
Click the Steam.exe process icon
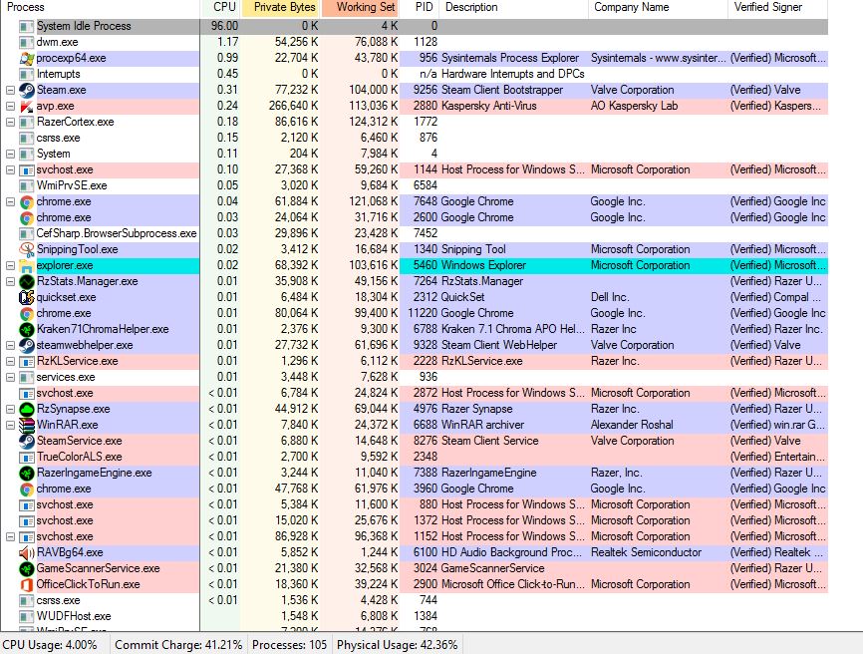pos(27,90)
